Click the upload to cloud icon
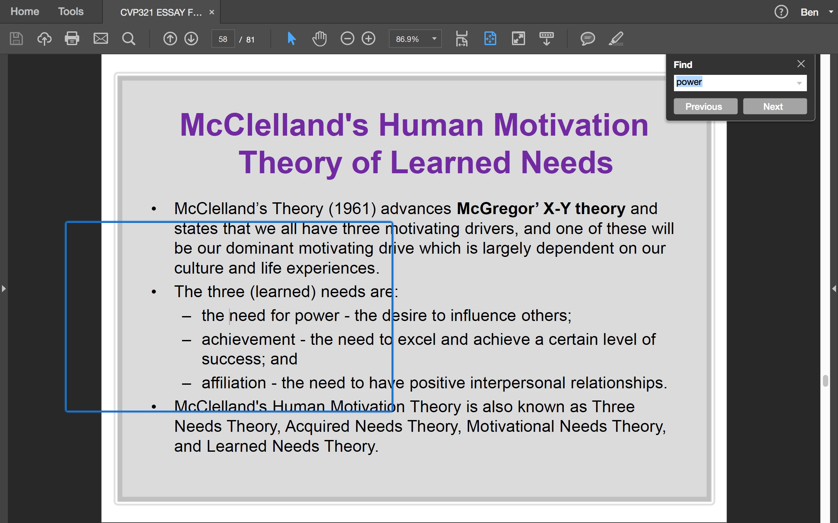Image resolution: width=838 pixels, height=523 pixels. click(44, 38)
